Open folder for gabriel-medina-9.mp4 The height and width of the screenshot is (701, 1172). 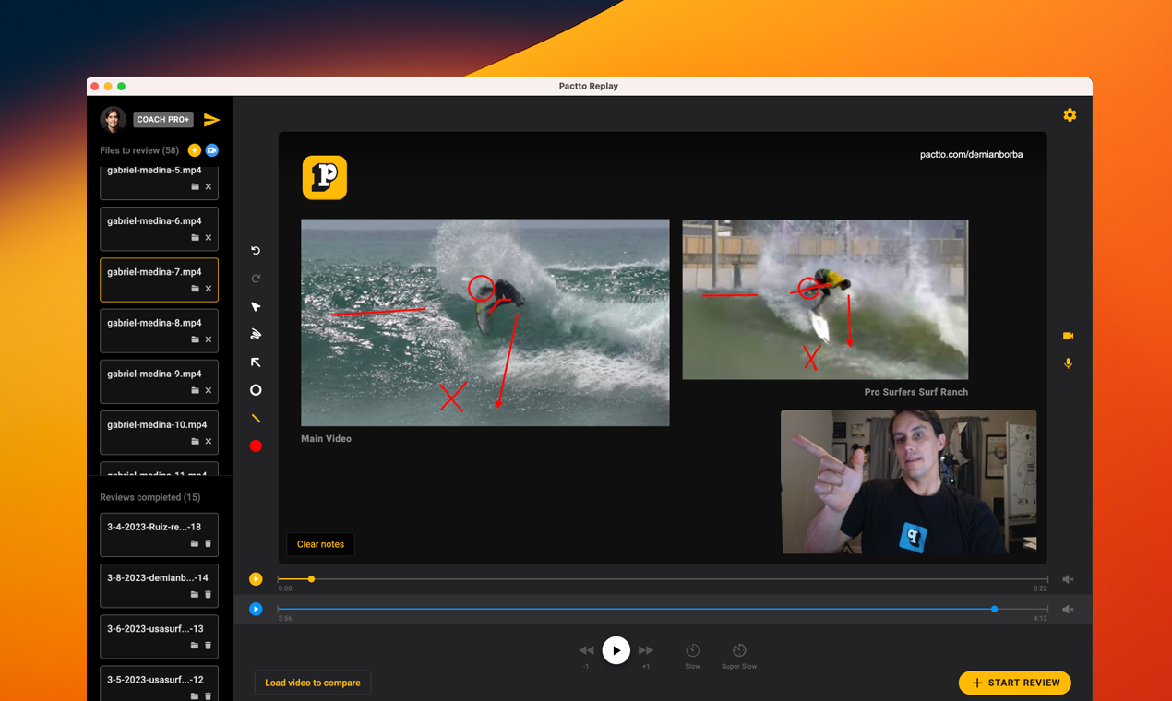tap(195, 390)
